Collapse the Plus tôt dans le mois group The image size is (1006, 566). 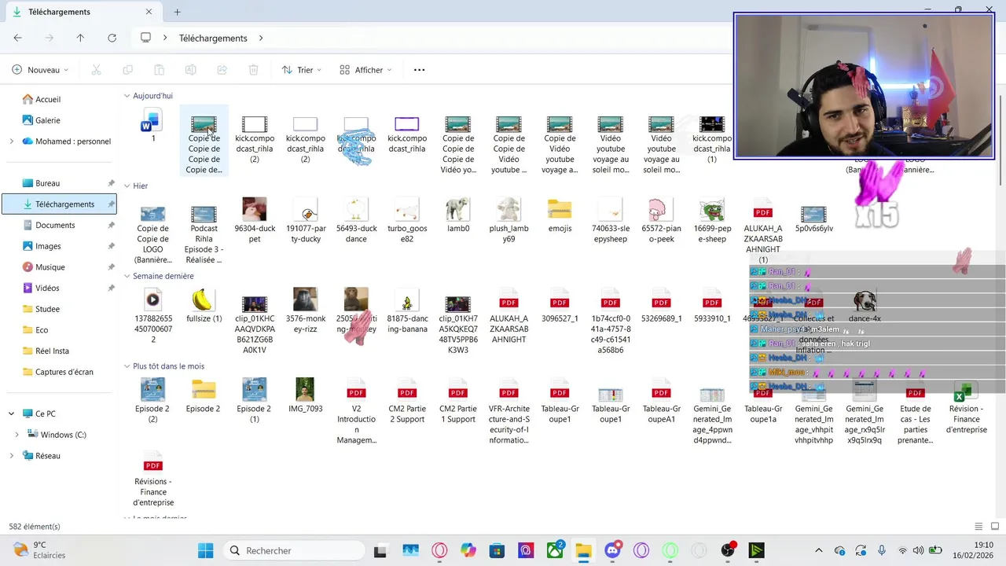point(127,366)
